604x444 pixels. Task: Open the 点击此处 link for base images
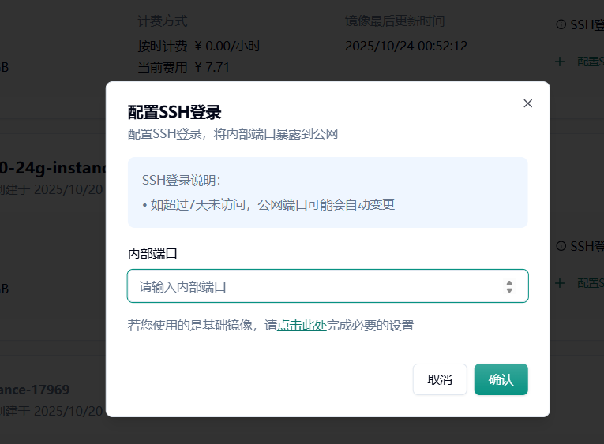pos(302,325)
